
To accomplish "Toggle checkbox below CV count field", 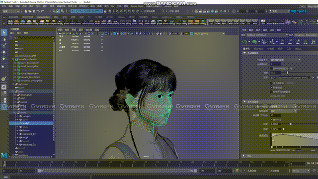I will (x=271, y=120).
